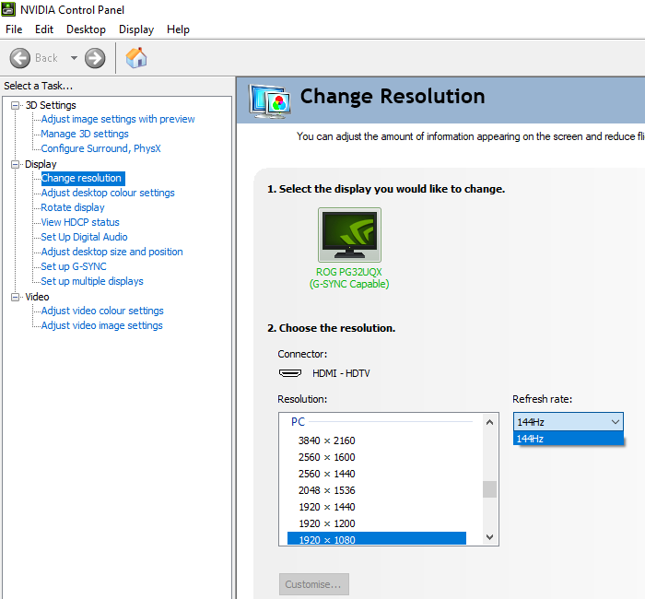Open Set up multiple displays
Screen dimensions: 645x599
pyautogui.click(x=92, y=281)
